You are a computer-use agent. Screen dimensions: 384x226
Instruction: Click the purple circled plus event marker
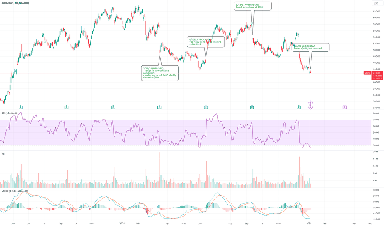tap(310, 103)
